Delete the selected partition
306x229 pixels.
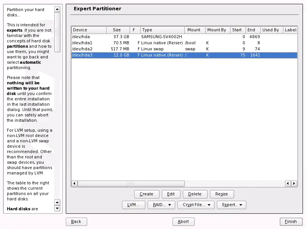tap(195, 194)
